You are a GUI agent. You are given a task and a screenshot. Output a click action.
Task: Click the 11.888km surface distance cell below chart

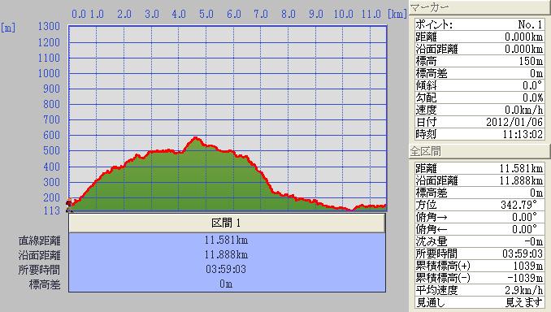(227, 255)
